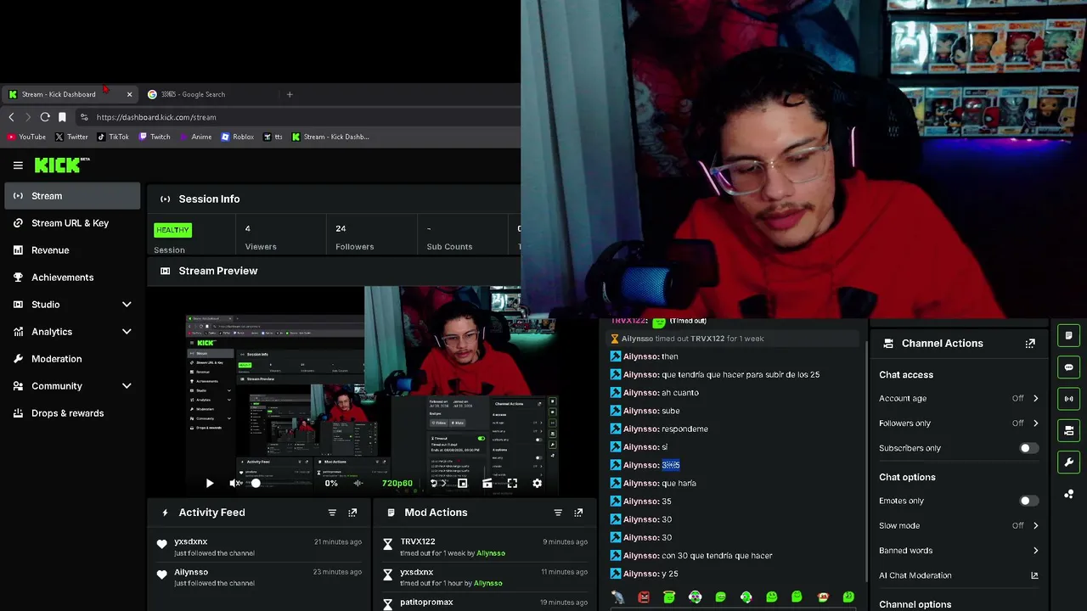
Task: Close the Stream - Kick Dashboard tab
Action: click(129, 94)
